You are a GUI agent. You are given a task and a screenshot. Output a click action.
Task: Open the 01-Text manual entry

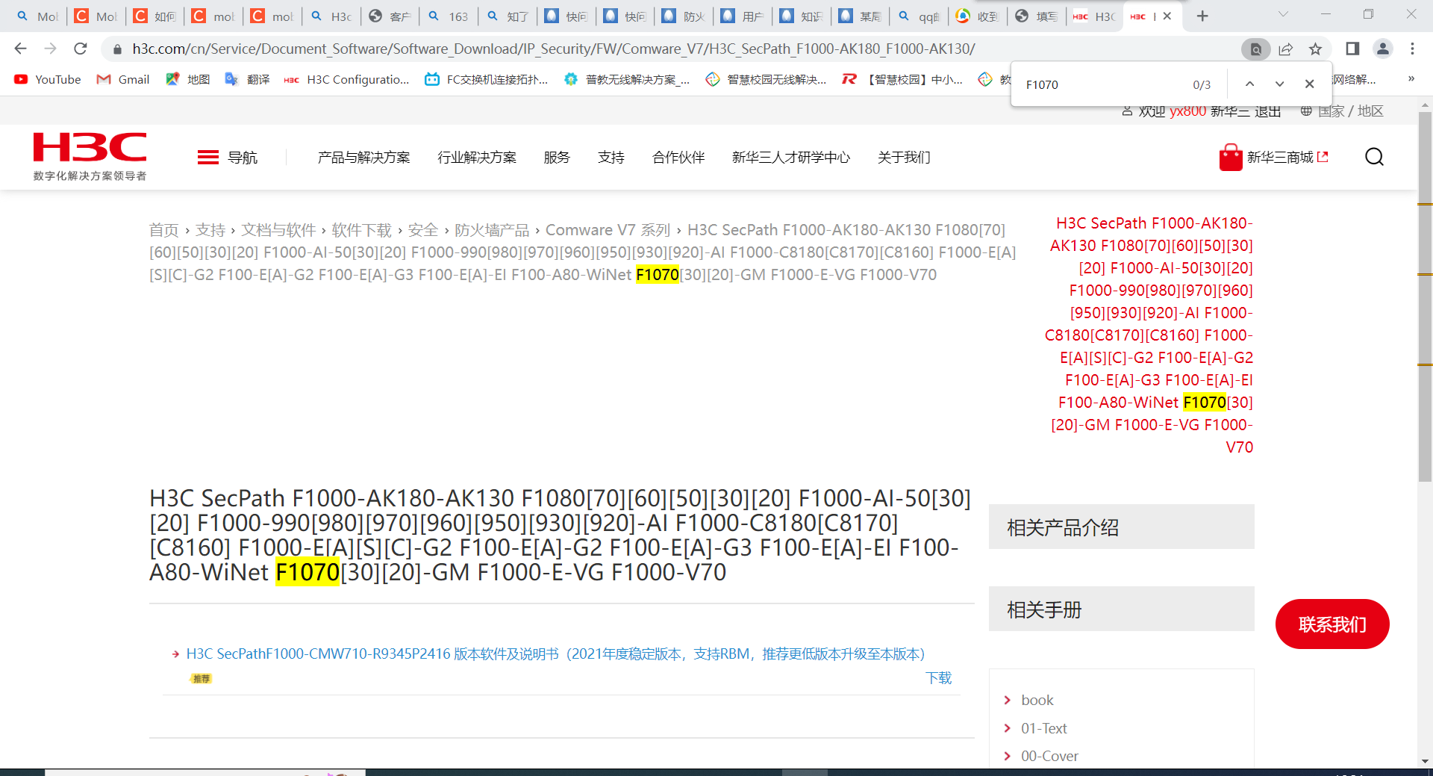pyautogui.click(x=1044, y=728)
